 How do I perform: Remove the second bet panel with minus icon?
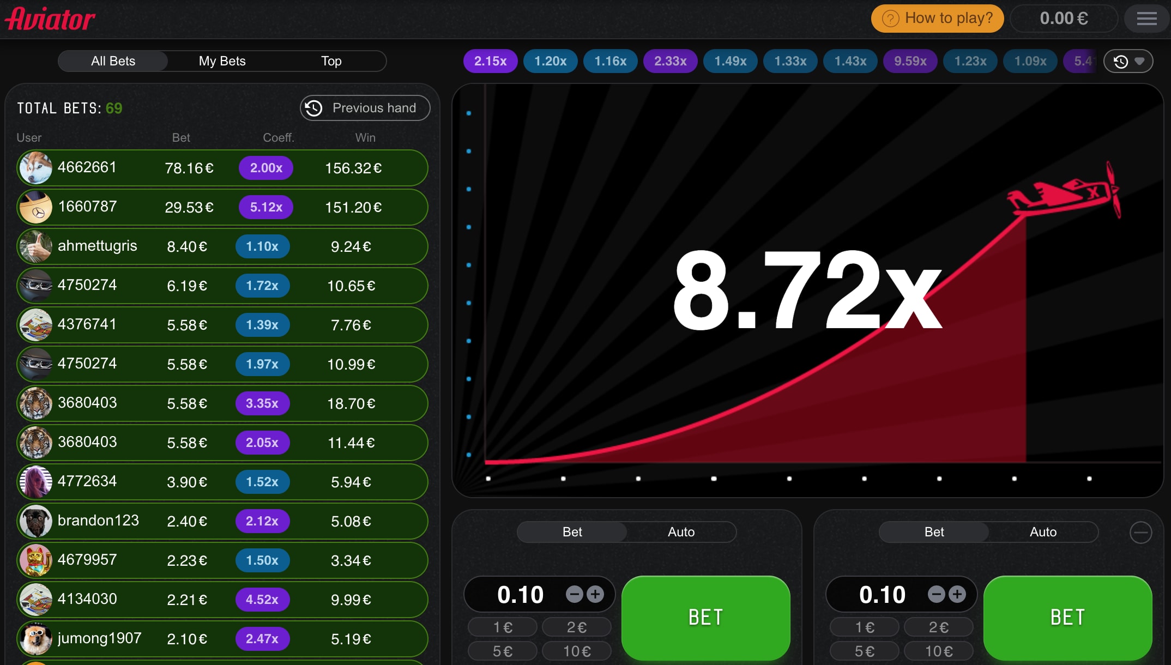1140,533
